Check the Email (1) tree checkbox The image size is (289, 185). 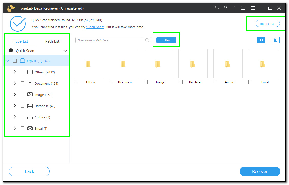tap(22, 128)
